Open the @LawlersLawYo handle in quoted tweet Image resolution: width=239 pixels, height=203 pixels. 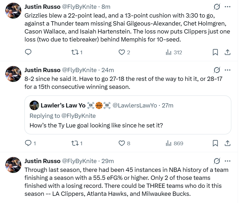pyautogui.click(x=135, y=105)
